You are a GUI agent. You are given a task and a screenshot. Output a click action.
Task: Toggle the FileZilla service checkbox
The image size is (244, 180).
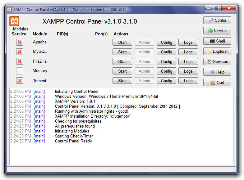tap(20, 61)
